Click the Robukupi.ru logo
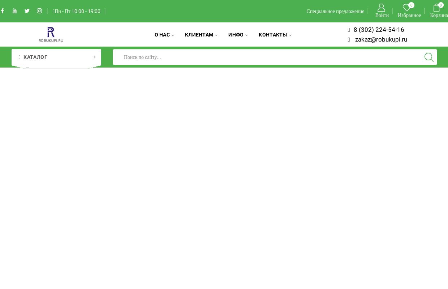 pos(51,35)
